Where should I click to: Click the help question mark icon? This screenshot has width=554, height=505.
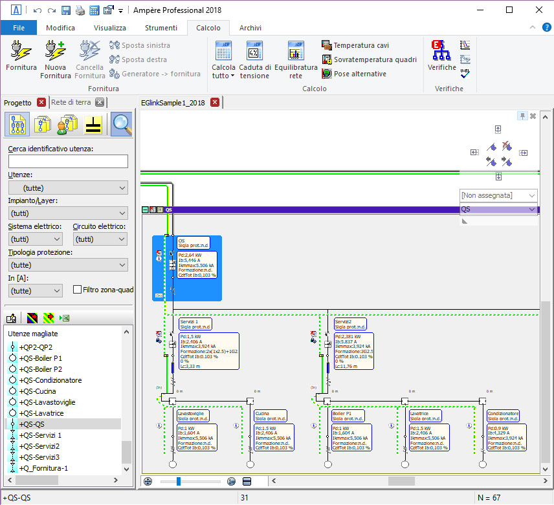546,28
